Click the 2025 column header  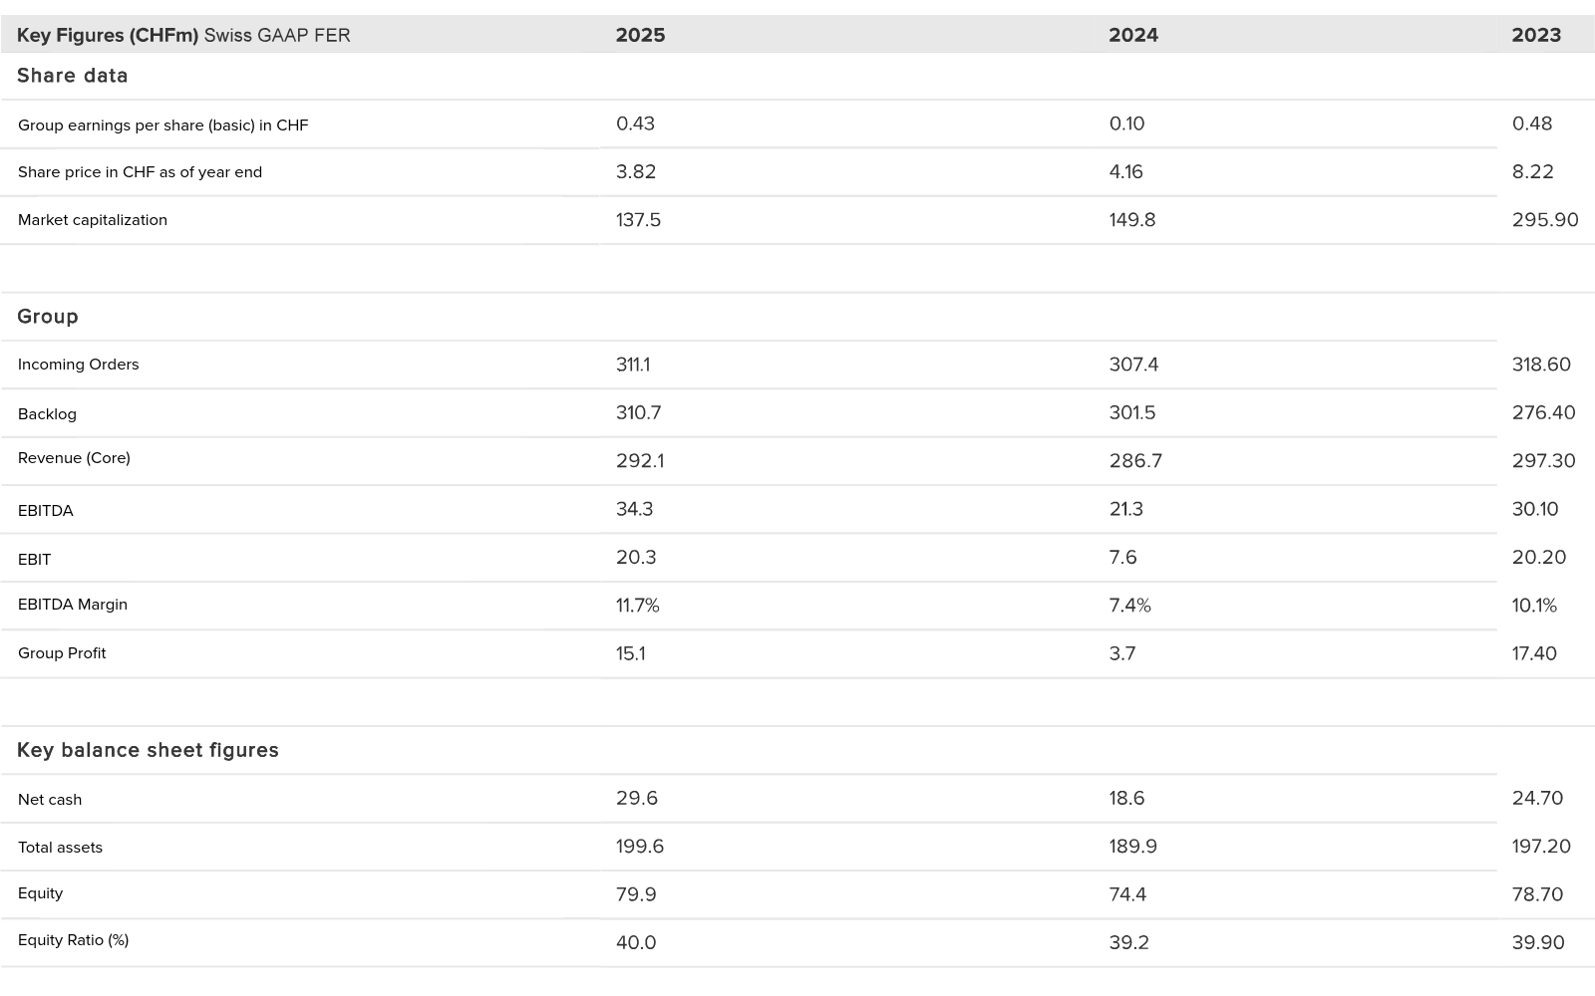[640, 35]
